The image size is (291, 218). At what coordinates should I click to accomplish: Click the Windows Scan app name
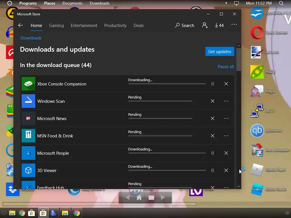[51, 101]
